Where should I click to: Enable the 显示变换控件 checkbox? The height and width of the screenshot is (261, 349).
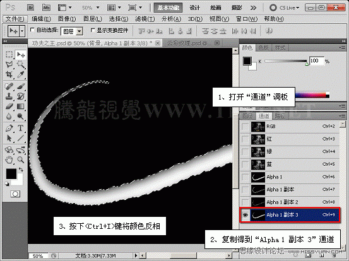(x=93, y=30)
